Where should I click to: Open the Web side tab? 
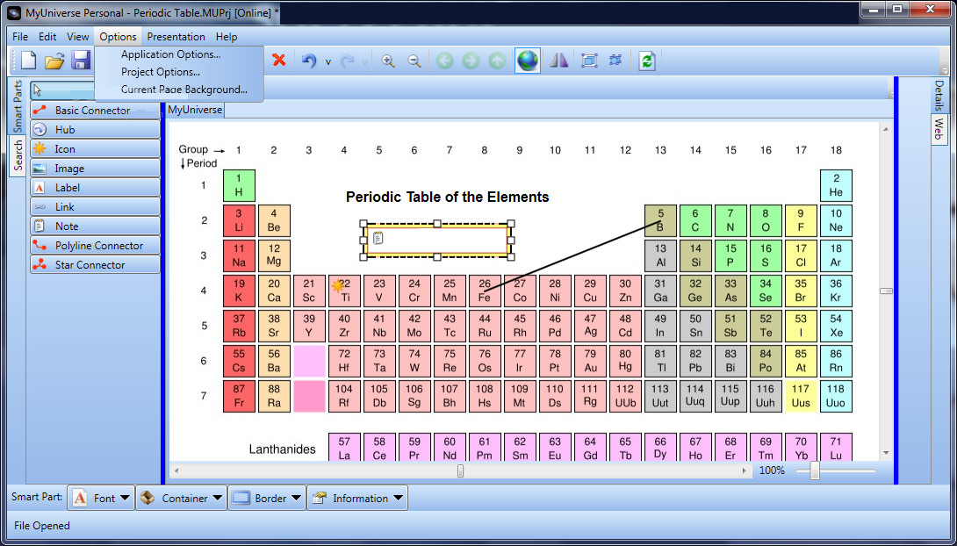coord(939,129)
